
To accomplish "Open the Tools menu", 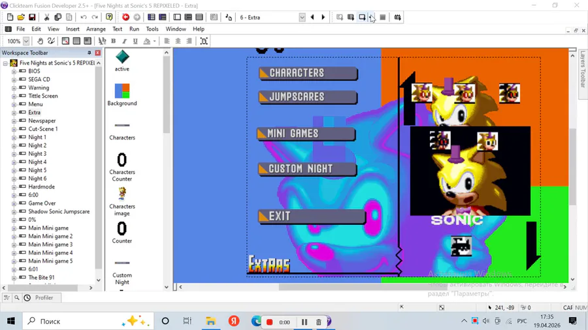I will (x=152, y=29).
